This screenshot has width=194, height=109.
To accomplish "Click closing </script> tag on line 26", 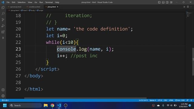I will tap(47, 69).
